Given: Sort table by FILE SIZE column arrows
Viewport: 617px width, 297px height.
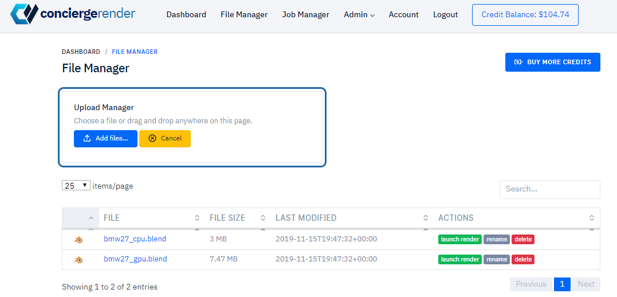Looking at the screenshot, I should [x=263, y=218].
